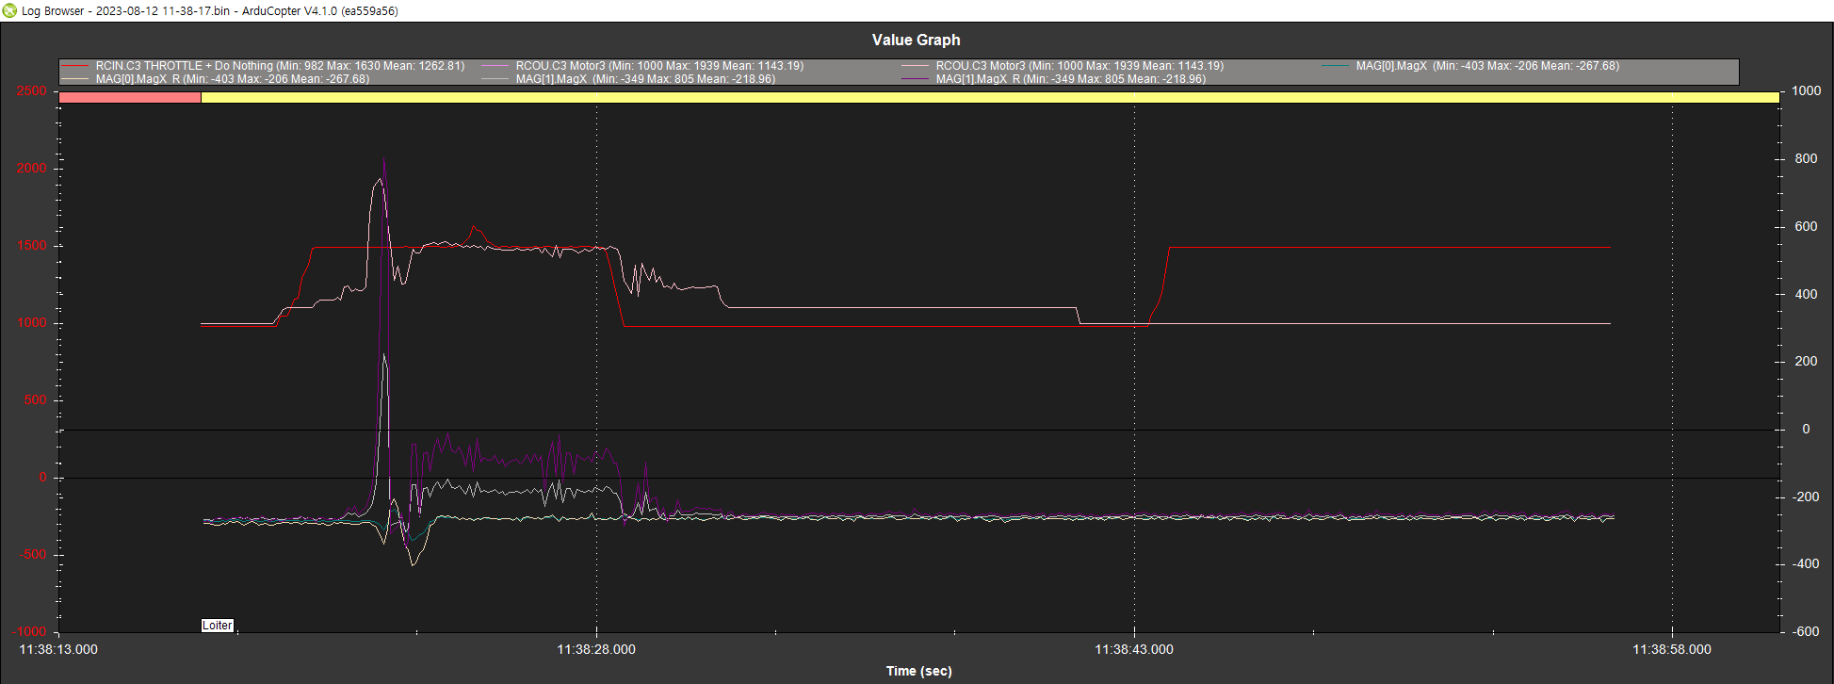This screenshot has width=1834, height=684.
Task: Click the red segment of the mode bar
Action: click(130, 97)
